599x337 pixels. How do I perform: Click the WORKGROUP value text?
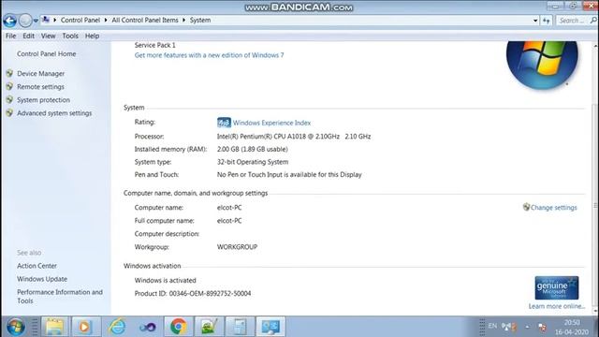(237, 247)
